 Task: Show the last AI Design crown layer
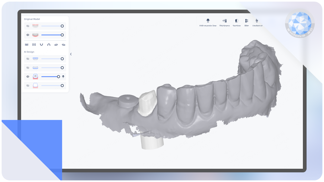28,86
